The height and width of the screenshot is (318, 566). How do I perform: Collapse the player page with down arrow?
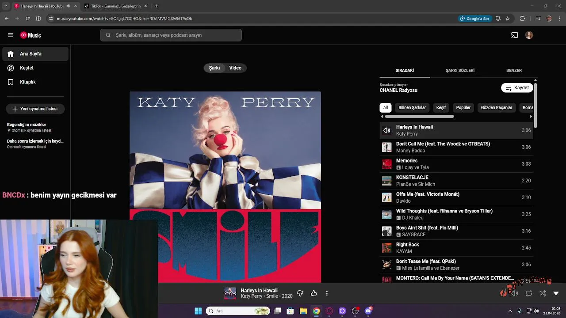556,293
